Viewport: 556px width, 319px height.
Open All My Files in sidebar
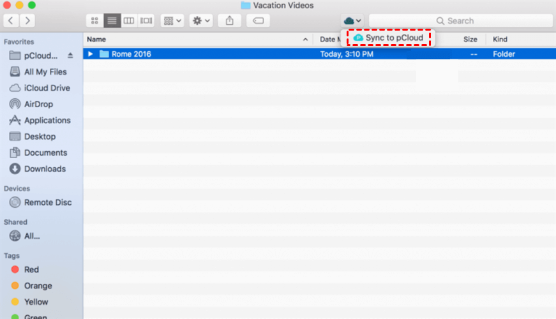pyautogui.click(x=38, y=72)
